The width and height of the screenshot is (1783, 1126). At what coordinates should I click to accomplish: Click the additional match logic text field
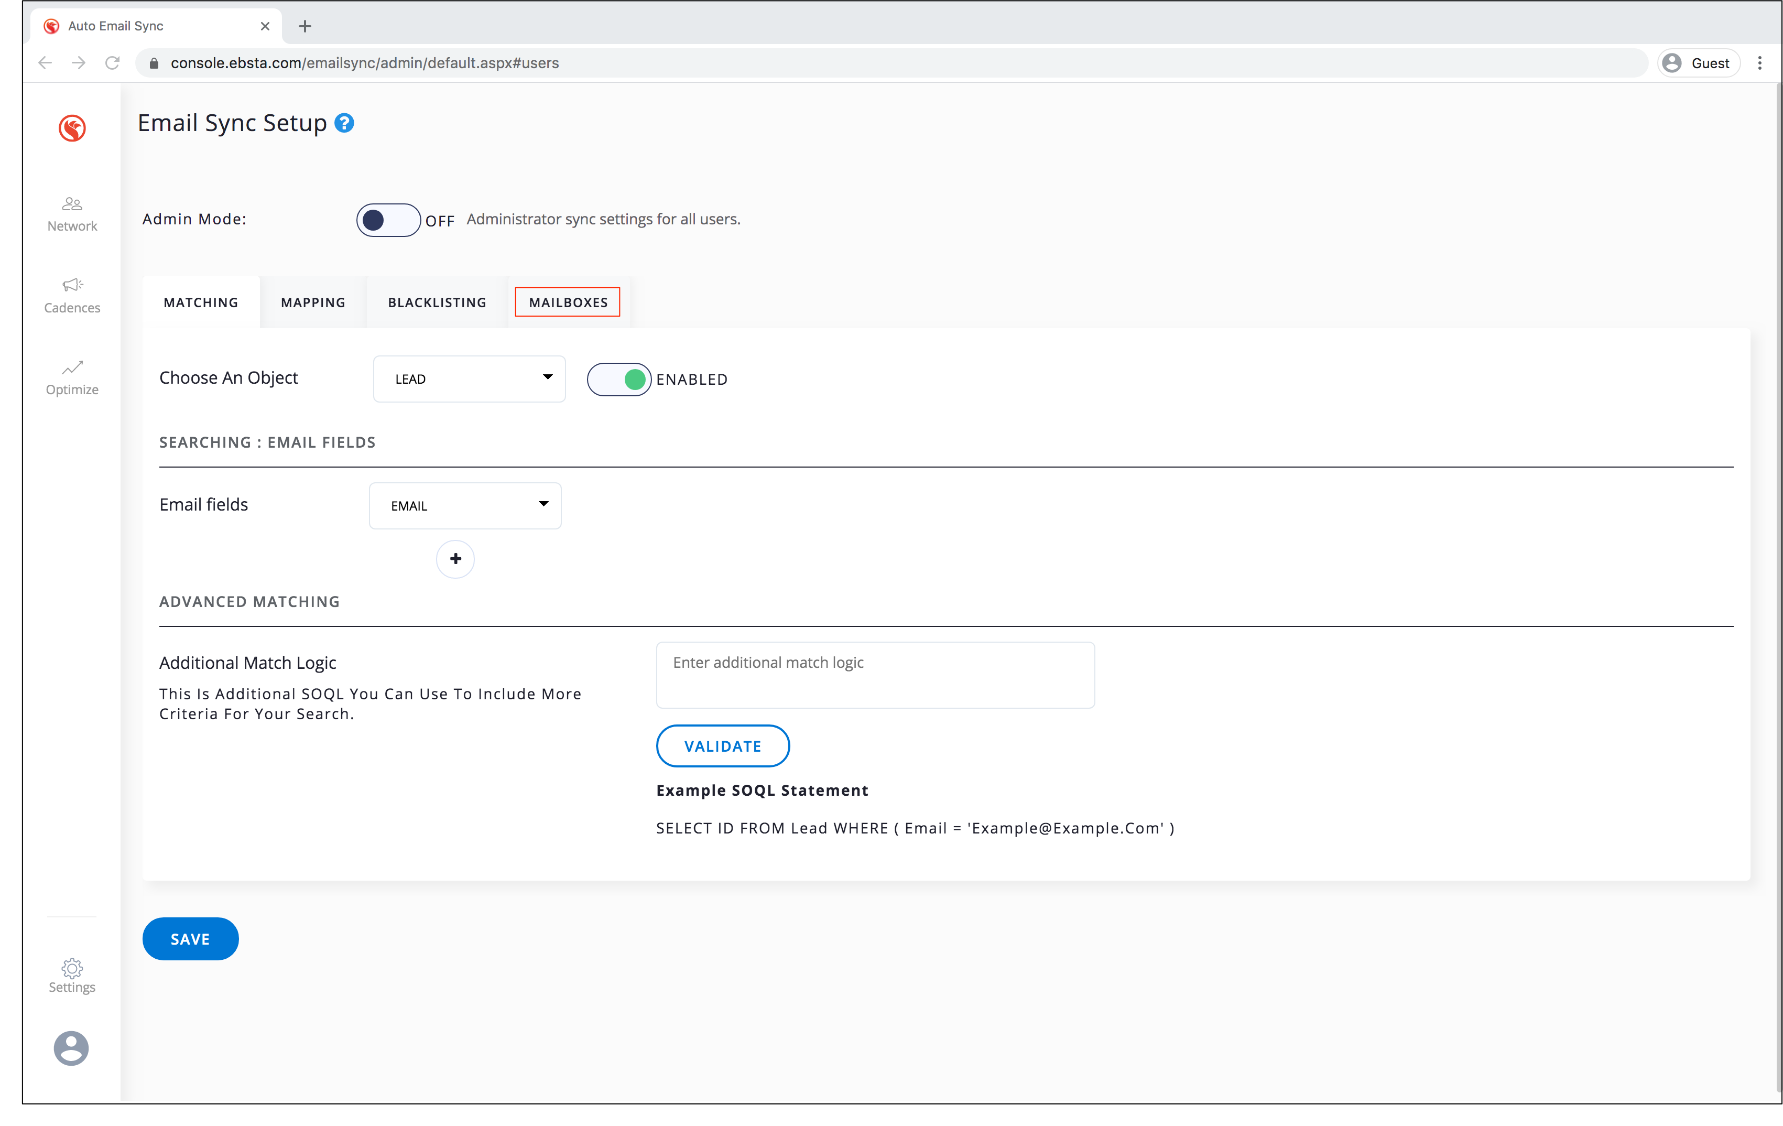click(875, 674)
